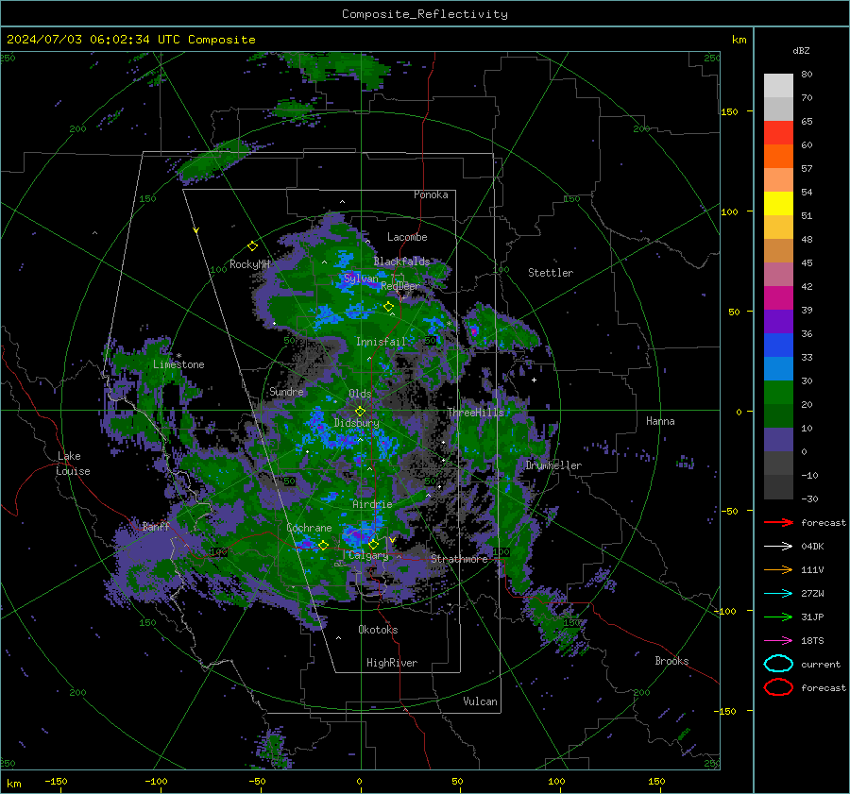This screenshot has height=794, width=850.
Task: Click the Blackfalds city label
Action: click(401, 262)
